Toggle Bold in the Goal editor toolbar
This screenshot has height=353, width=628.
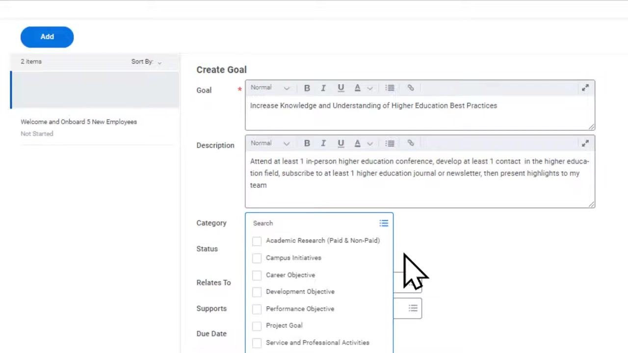click(307, 88)
